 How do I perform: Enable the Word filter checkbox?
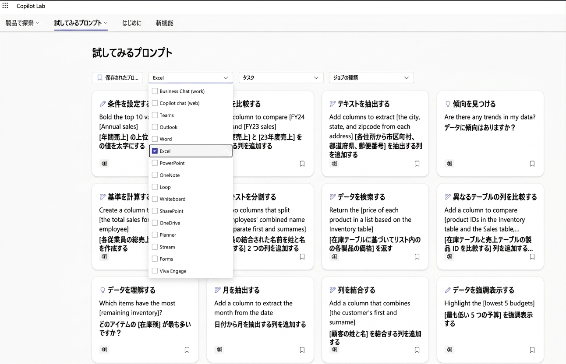tap(155, 139)
